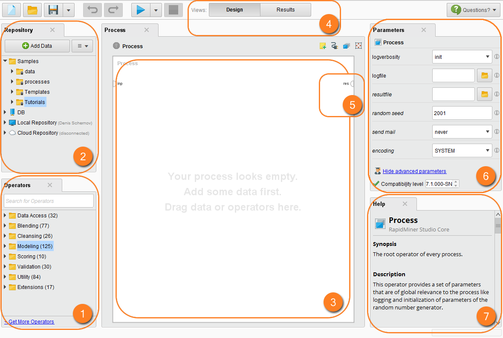The height and width of the screenshot is (338, 503).
Task: Switch to the Results view
Action: click(x=285, y=10)
